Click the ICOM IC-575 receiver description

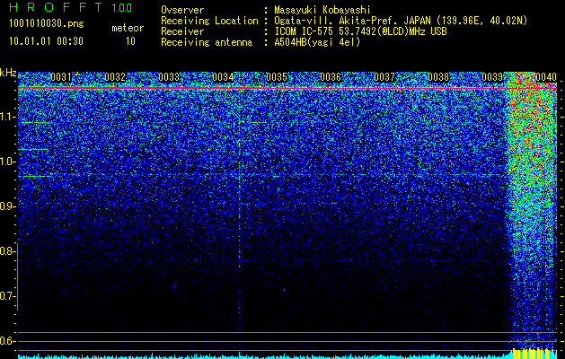pyautogui.click(x=360, y=31)
